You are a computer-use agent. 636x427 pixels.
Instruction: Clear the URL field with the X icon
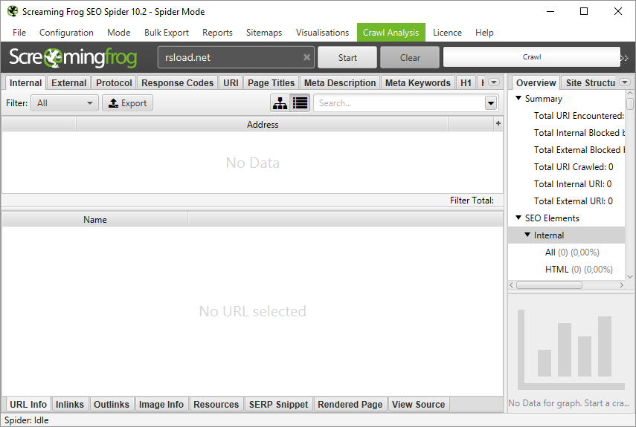[x=306, y=57]
